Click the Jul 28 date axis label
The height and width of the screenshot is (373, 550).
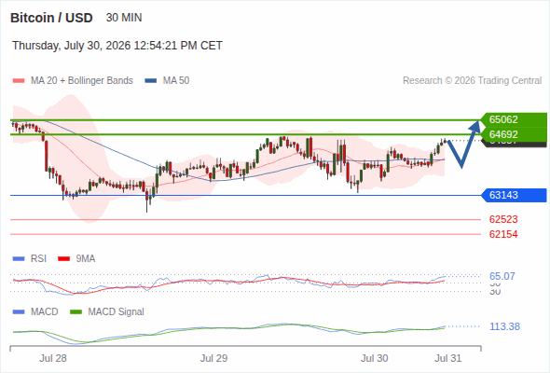tap(53, 358)
